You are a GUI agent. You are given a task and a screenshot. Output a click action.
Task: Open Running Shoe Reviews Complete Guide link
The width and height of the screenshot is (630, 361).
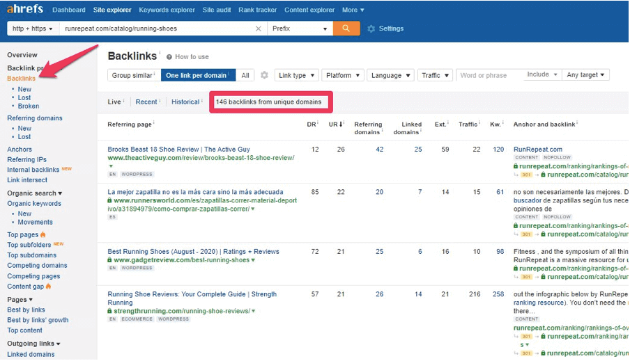click(192, 298)
